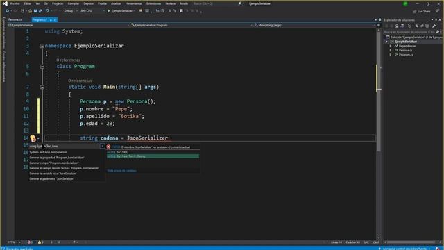Click the bookmark toolbar icon
This screenshot has height=250, width=444.
click(x=182, y=11)
